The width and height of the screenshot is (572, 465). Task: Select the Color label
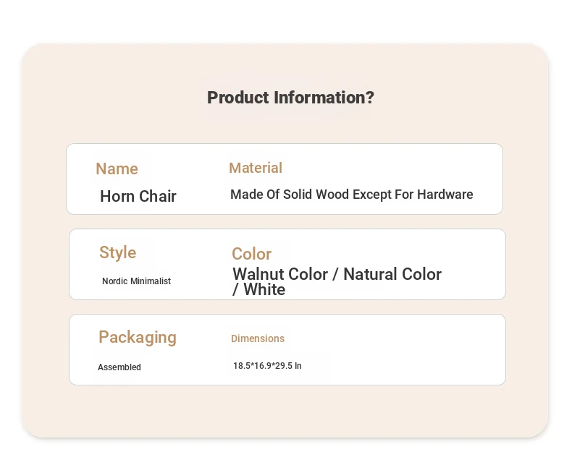[251, 254]
